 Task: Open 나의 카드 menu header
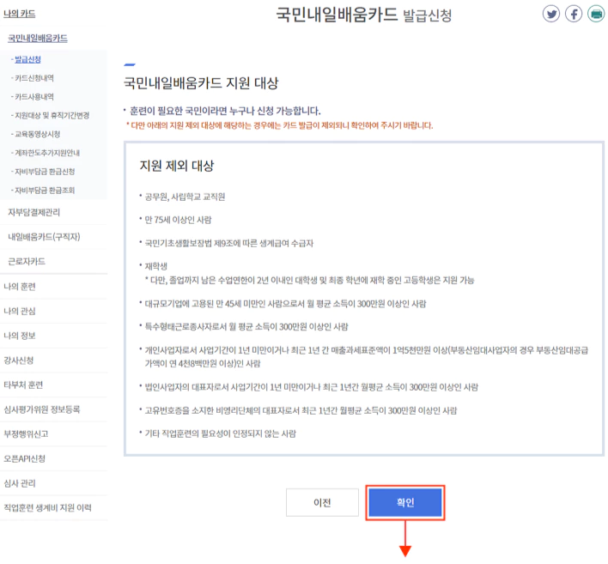[20, 14]
